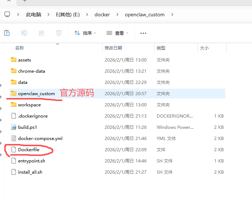Select the openclaw_custom folder icon in list
Image resolution: width=252 pixels, height=199 pixels.
click(x=14, y=93)
